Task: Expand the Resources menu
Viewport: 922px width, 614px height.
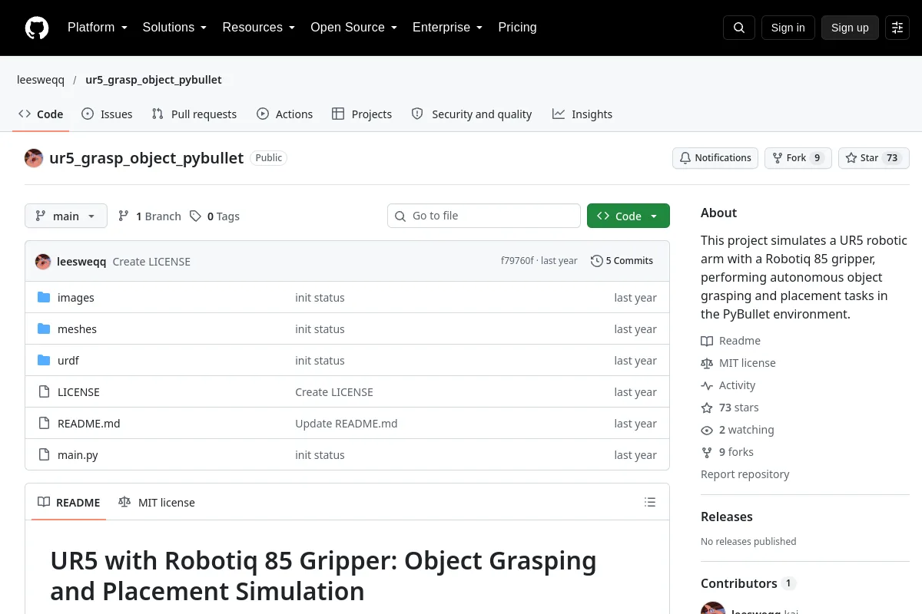Action: tap(259, 28)
